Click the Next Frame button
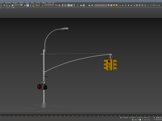 pos(161,118)
